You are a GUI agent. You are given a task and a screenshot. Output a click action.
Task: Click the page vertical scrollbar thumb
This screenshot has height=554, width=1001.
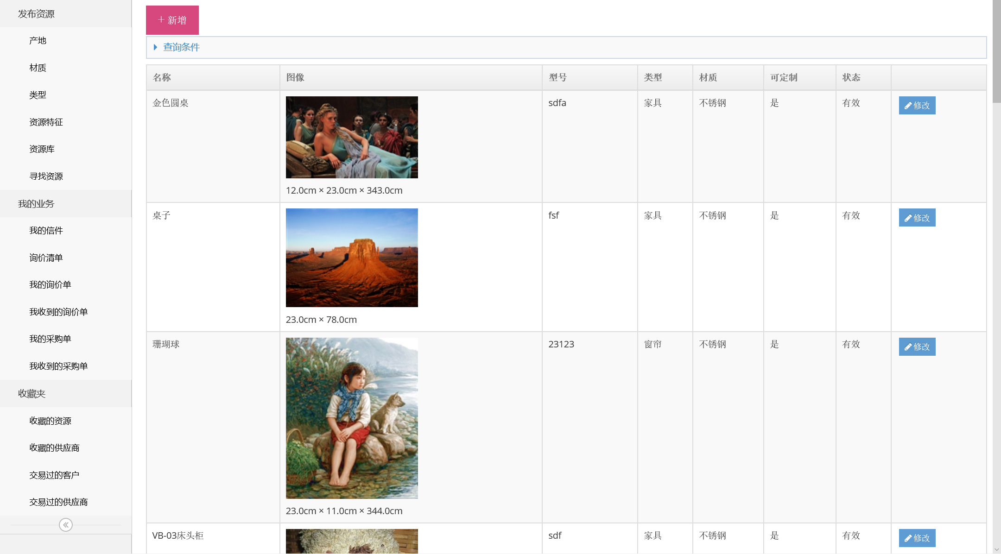click(996, 51)
